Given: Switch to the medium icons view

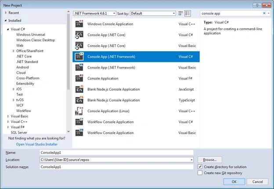Looking at the screenshot, I should coord(180,14).
